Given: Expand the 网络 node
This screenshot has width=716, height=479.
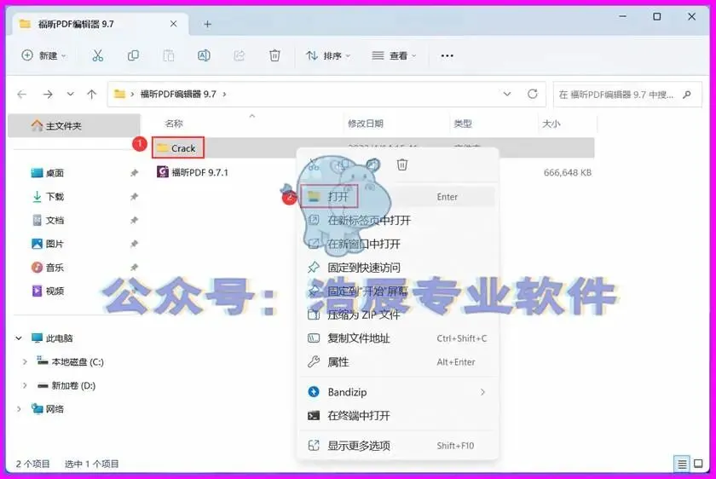Looking at the screenshot, I should (19, 408).
